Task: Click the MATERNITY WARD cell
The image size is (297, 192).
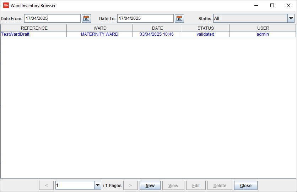Action: (x=99, y=34)
